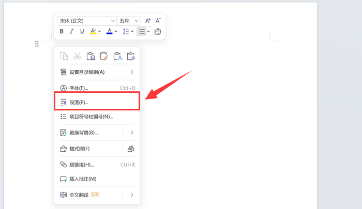362x209 pixels.
Task: Increase font size with A+ icon
Action: click(148, 21)
